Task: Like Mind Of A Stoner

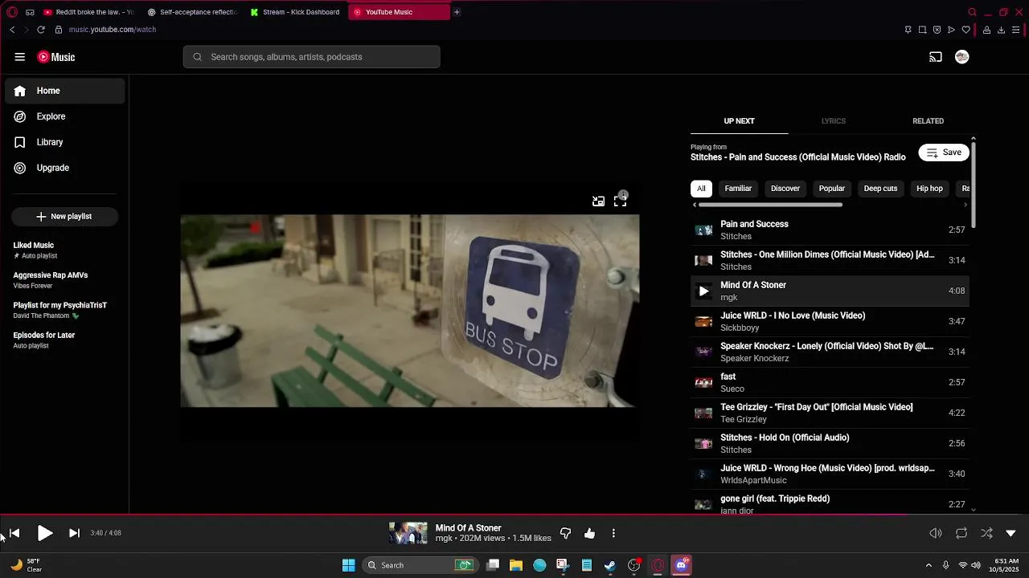Action: click(x=590, y=533)
